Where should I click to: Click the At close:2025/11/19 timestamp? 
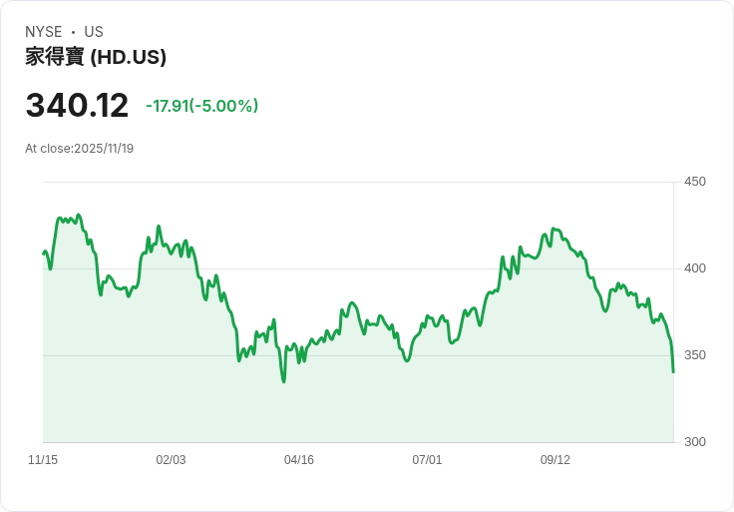[79, 149]
